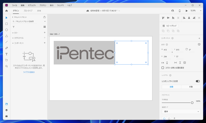This screenshot has width=206, height=123.
Task: Go back from ドキュメントアセット panel
Action: 13,17
